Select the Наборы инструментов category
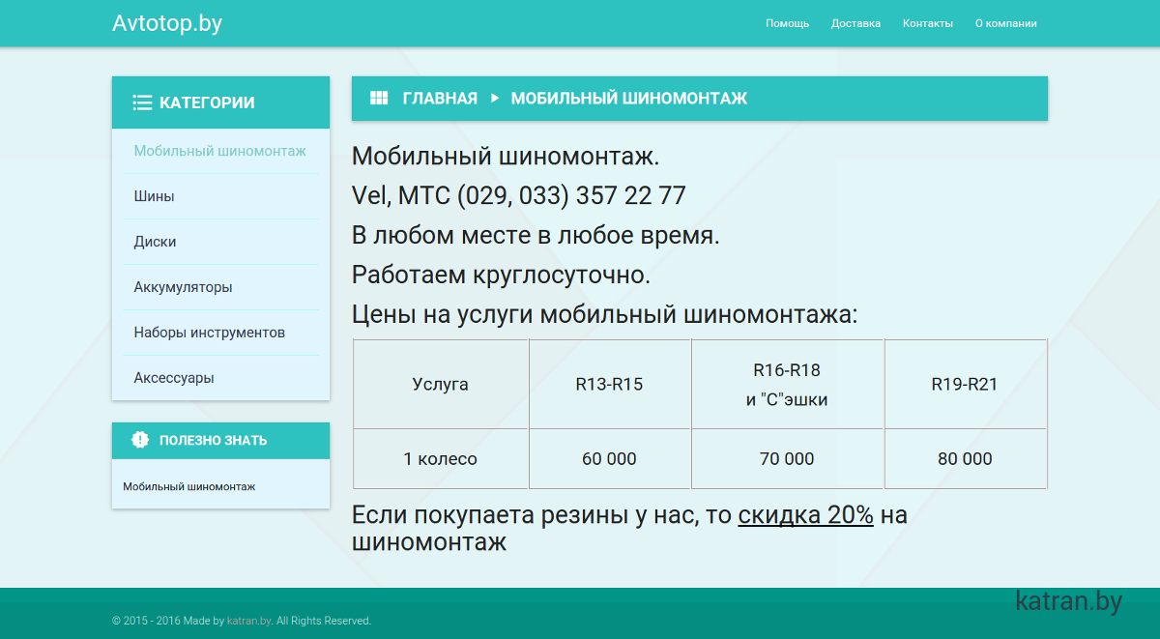Viewport: 1160px width, 639px height. click(210, 333)
